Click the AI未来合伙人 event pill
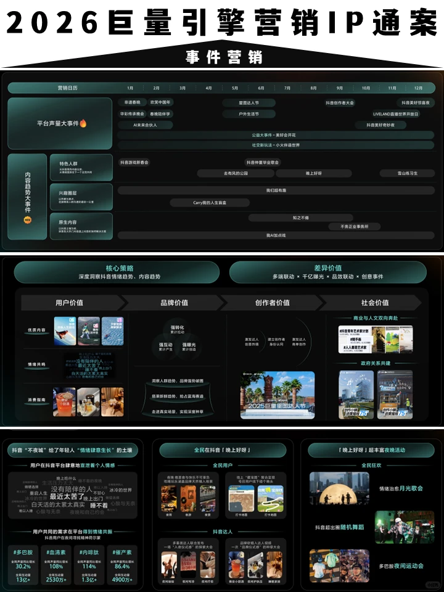The image size is (444, 592). click(145, 125)
